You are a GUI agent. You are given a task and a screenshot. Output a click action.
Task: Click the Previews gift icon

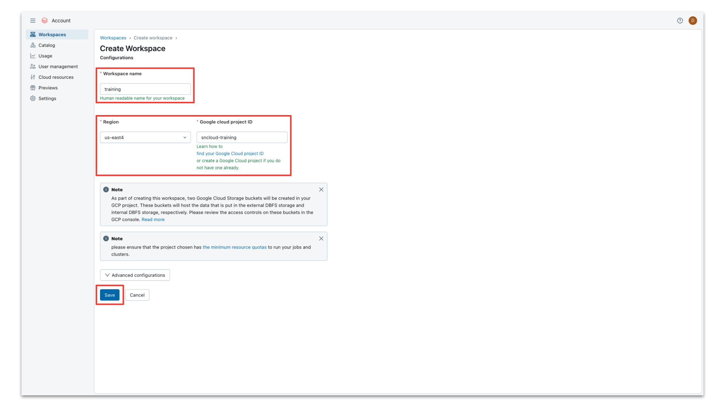tap(33, 88)
